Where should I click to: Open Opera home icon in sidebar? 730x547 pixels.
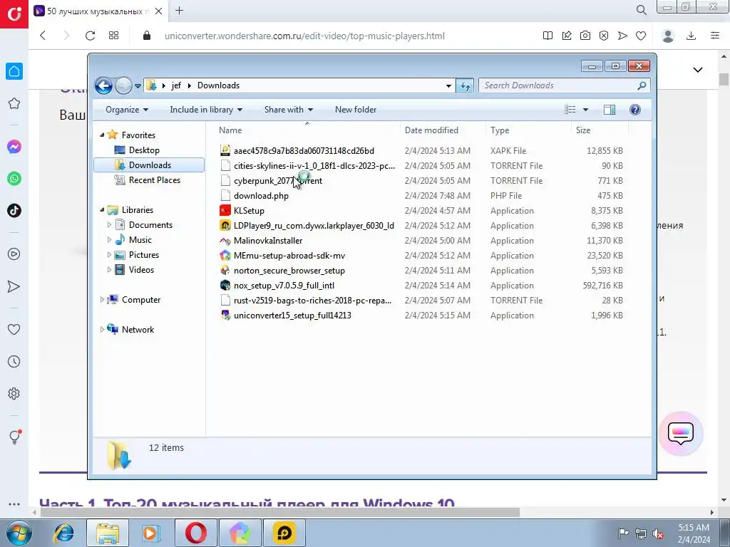click(x=14, y=71)
